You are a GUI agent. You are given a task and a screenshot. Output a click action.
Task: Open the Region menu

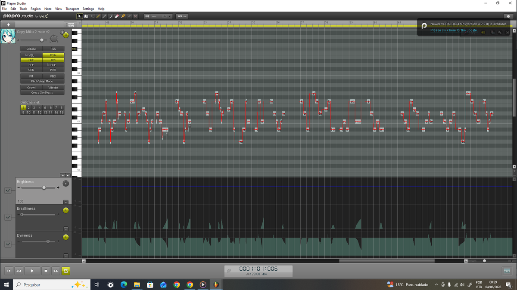pyautogui.click(x=36, y=9)
